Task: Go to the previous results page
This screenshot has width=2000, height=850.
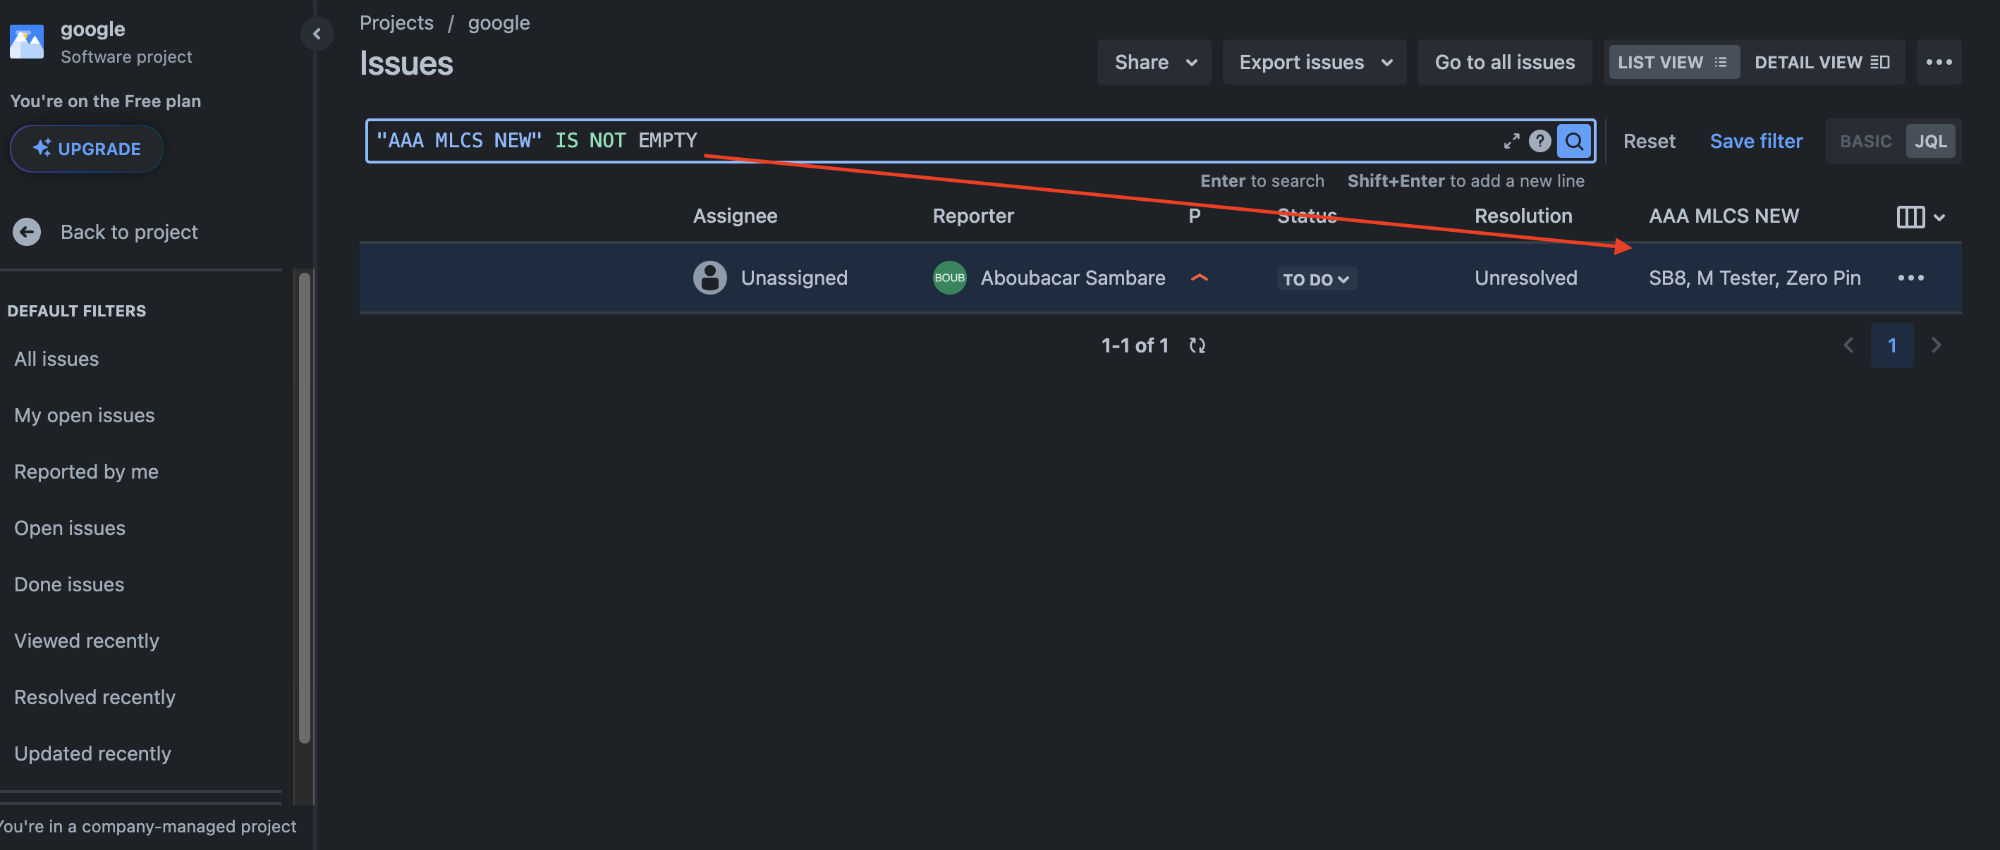Action: [1848, 345]
